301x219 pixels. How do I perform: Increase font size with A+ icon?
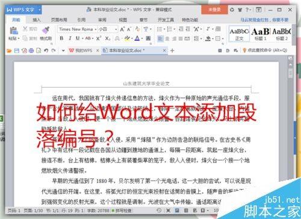(122, 29)
